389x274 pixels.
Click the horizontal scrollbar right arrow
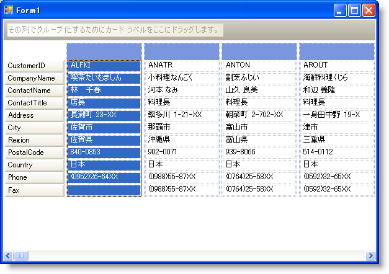[370, 255]
